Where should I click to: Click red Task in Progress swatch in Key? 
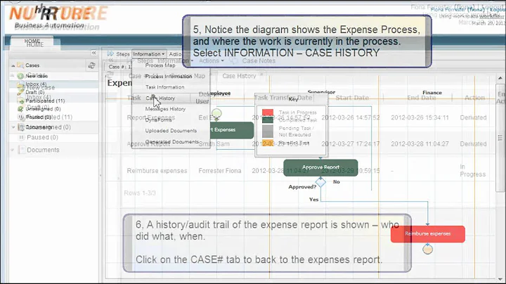268,112
